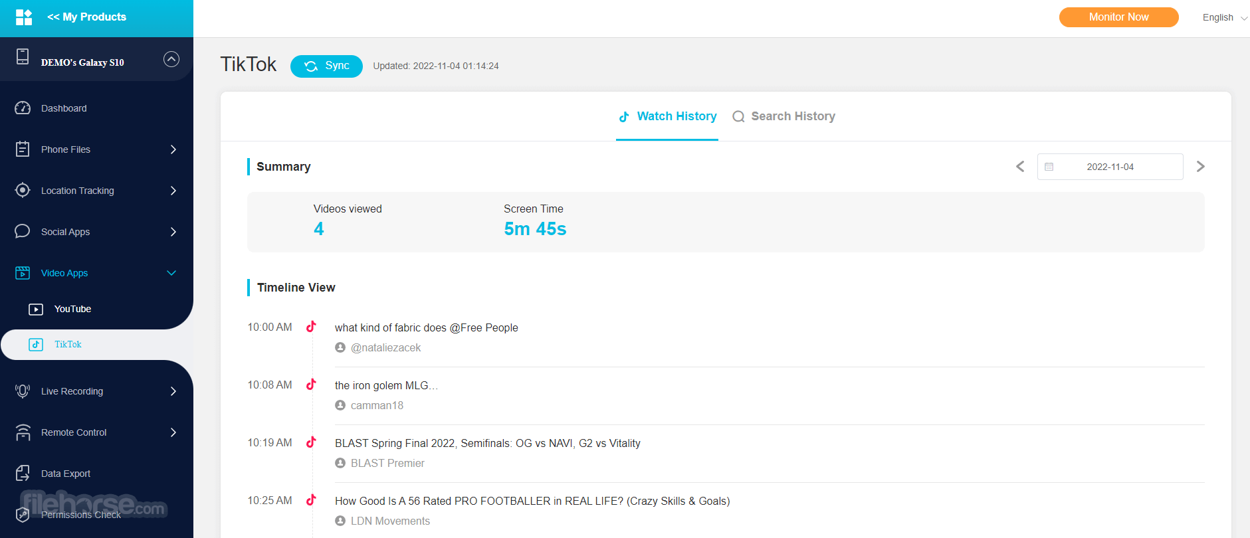This screenshot has width=1250, height=538.
Task: Open video 'the iron golem MLG...'
Action: point(386,385)
